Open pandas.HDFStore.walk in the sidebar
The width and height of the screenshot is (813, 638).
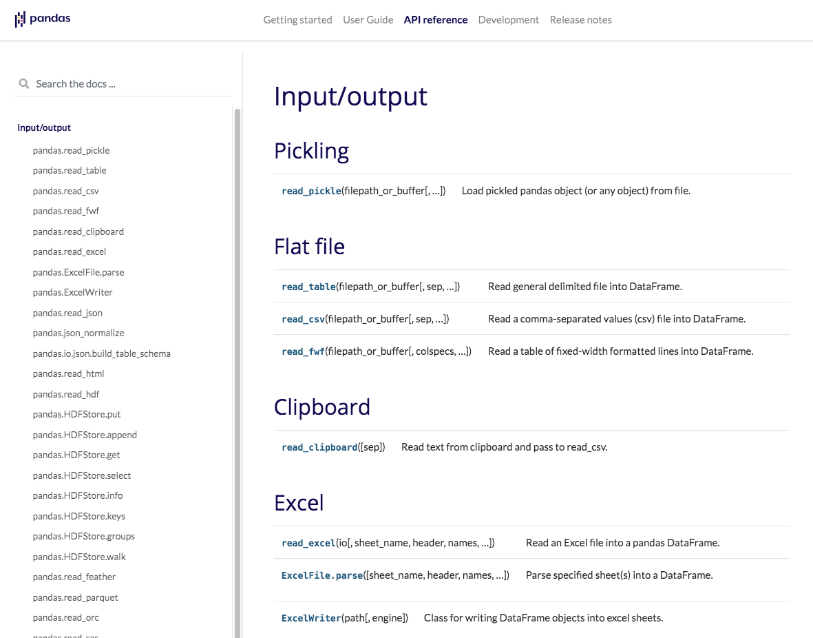pyautogui.click(x=79, y=557)
